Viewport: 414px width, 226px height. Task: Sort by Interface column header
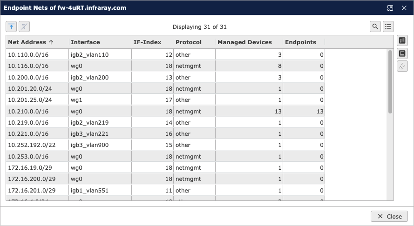pyautogui.click(x=85, y=42)
